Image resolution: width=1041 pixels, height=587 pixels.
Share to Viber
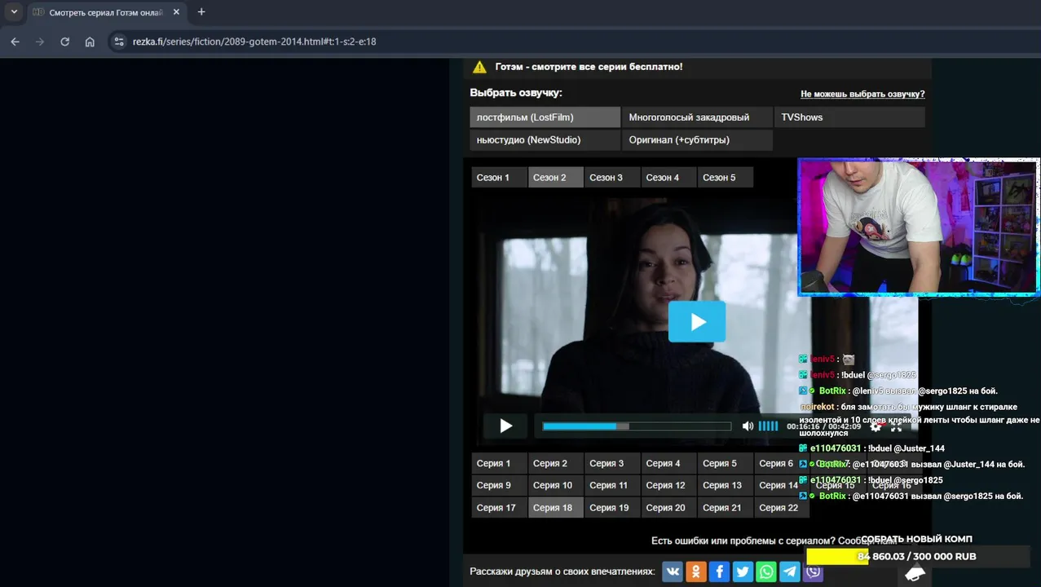[x=813, y=572]
